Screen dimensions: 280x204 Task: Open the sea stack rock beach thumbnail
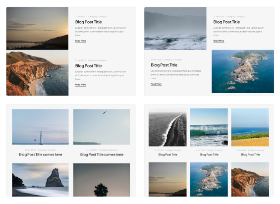point(40,180)
